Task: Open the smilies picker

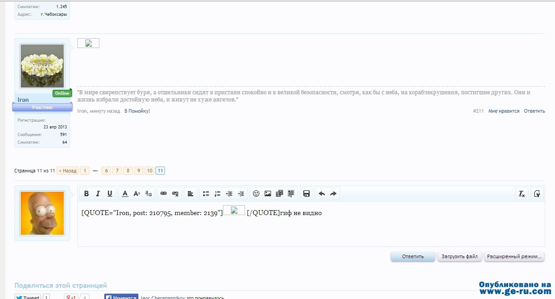Action: (256, 193)
